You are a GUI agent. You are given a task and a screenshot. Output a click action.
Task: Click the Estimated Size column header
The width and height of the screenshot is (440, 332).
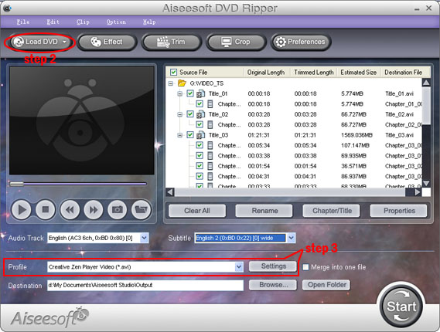[359, 73]
